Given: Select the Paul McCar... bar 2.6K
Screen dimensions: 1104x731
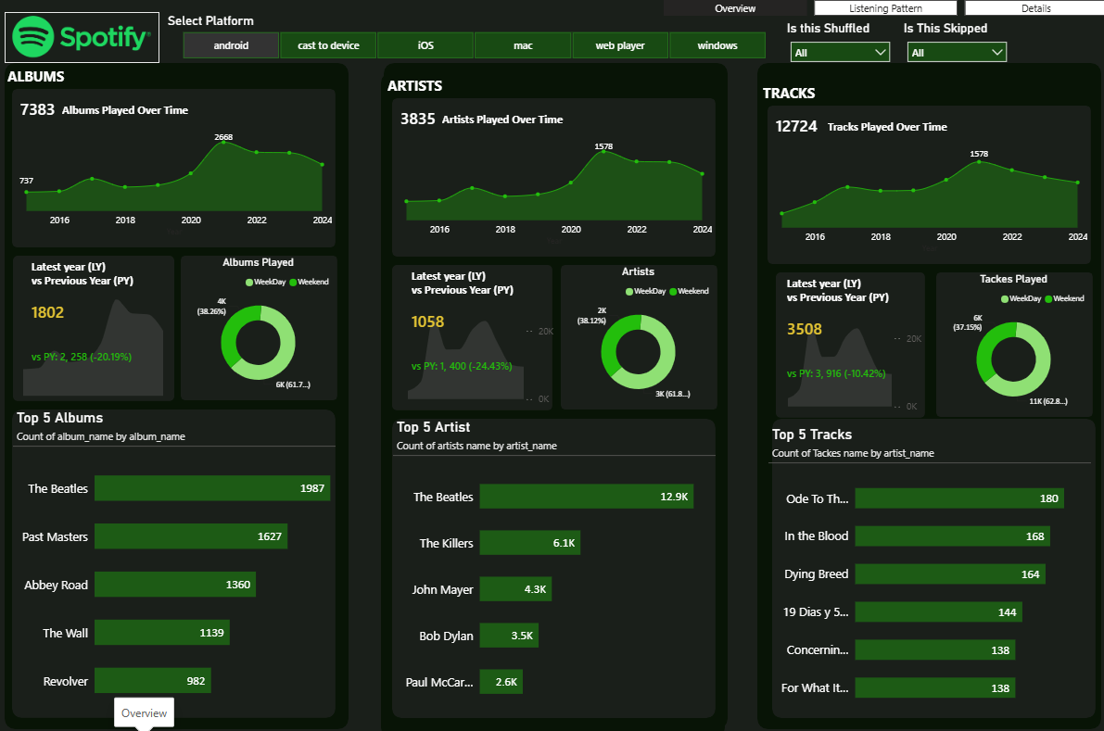Looking at the screenshot, I should (x=501, y=682).
